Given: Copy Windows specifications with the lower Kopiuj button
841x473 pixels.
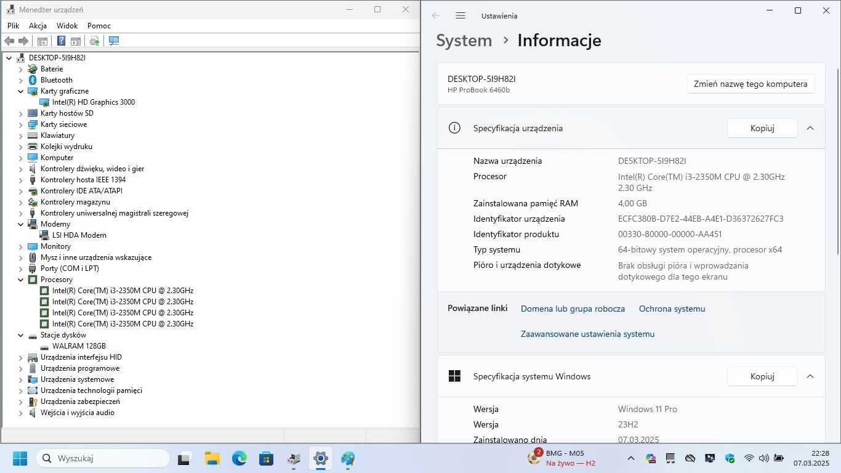Looking at the screenshot, I should click(x=762, y=376).
